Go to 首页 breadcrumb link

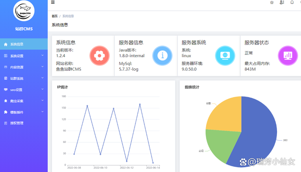55,16
